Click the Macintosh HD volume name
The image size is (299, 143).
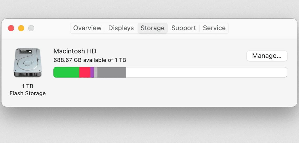tap(75, 51)
